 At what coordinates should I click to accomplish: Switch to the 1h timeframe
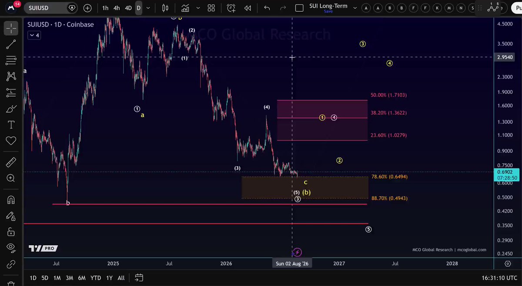105,8
